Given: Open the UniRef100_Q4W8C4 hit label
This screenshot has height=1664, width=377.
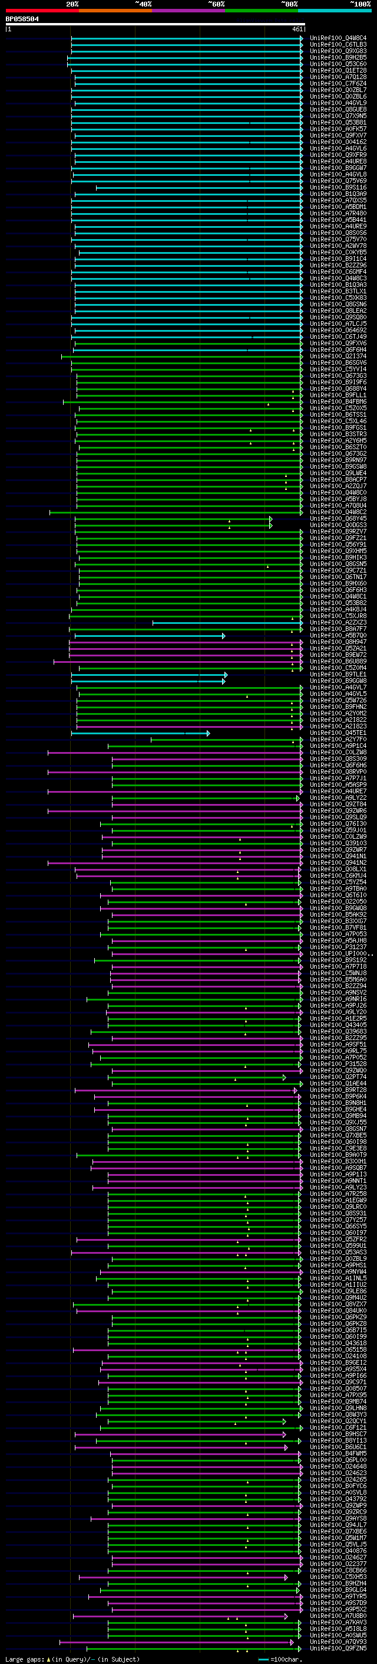Looking at the screenshot, I should [x=338, y=38].
